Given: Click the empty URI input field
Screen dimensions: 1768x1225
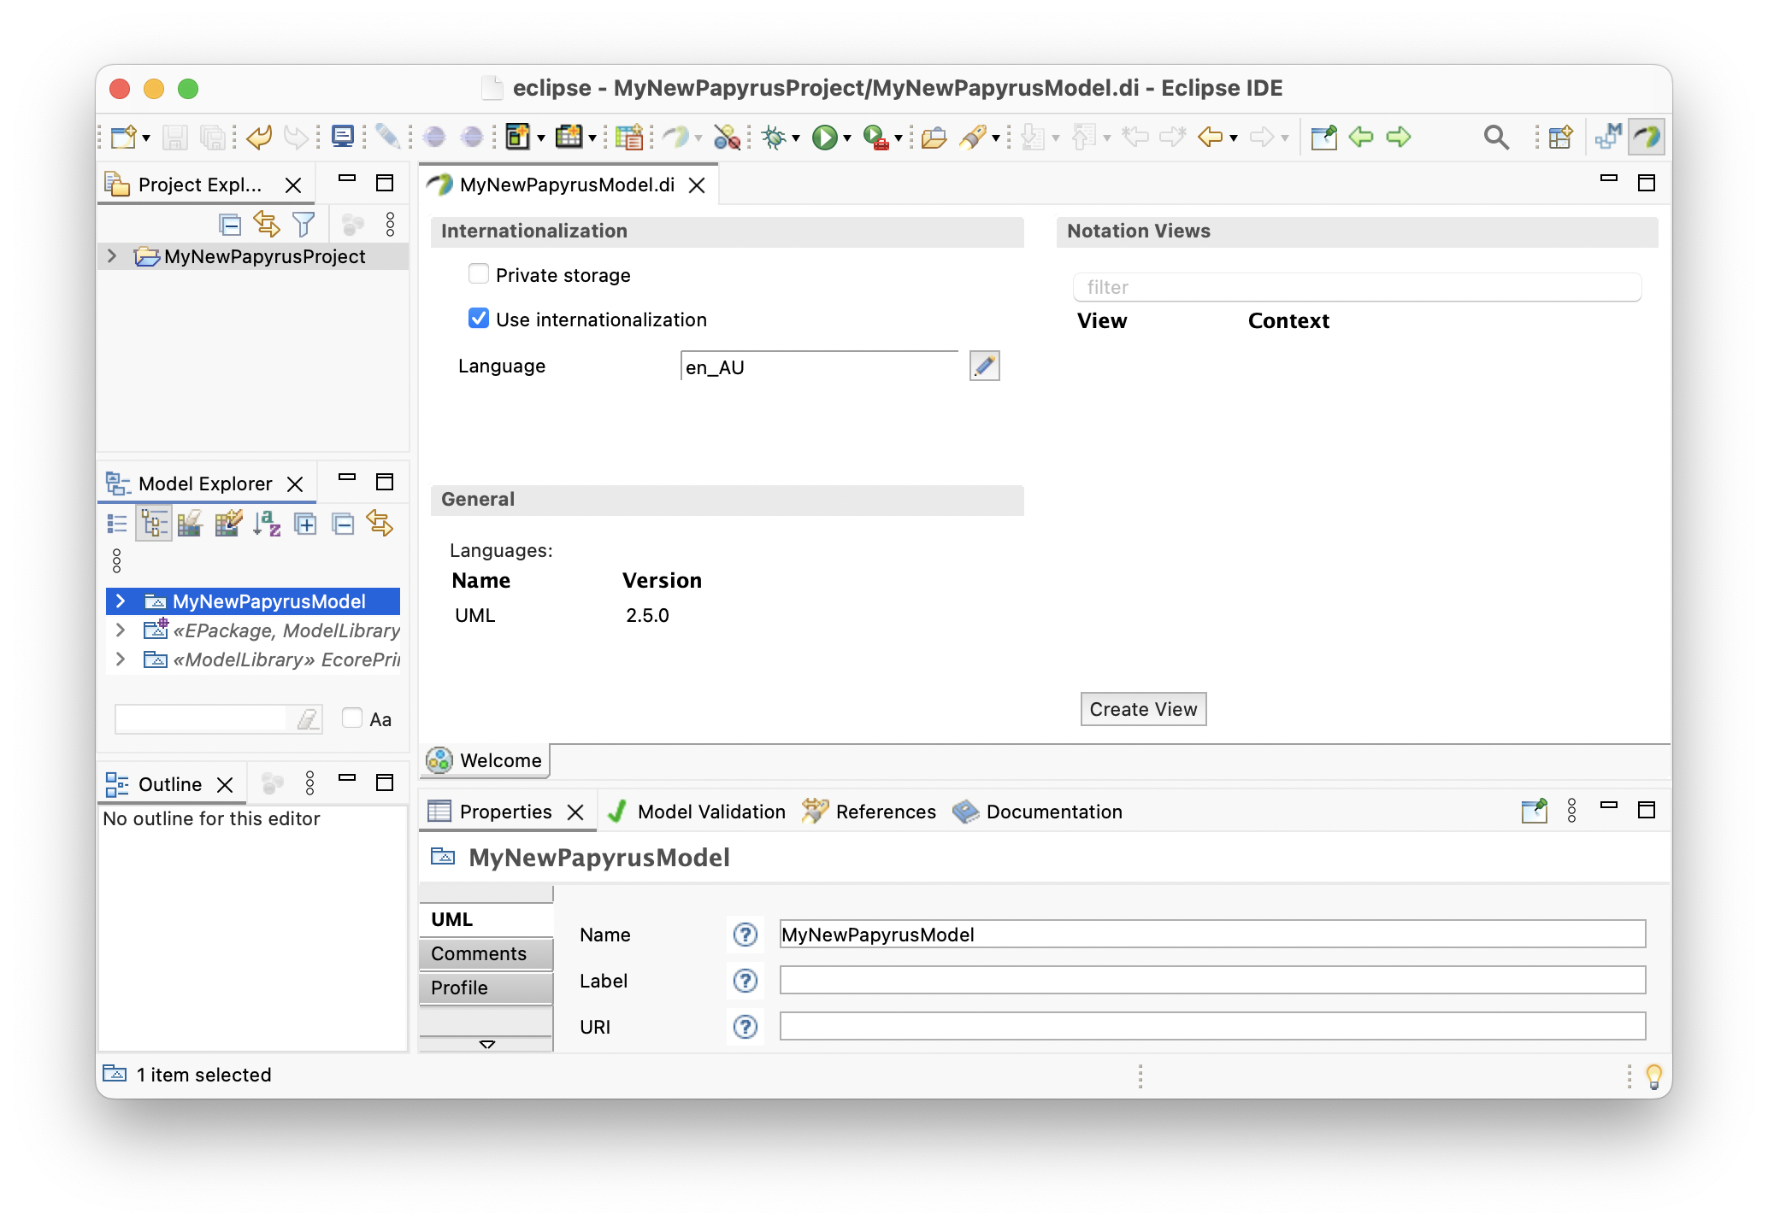Looking at the screenshot, I should click(1212, 1027).
